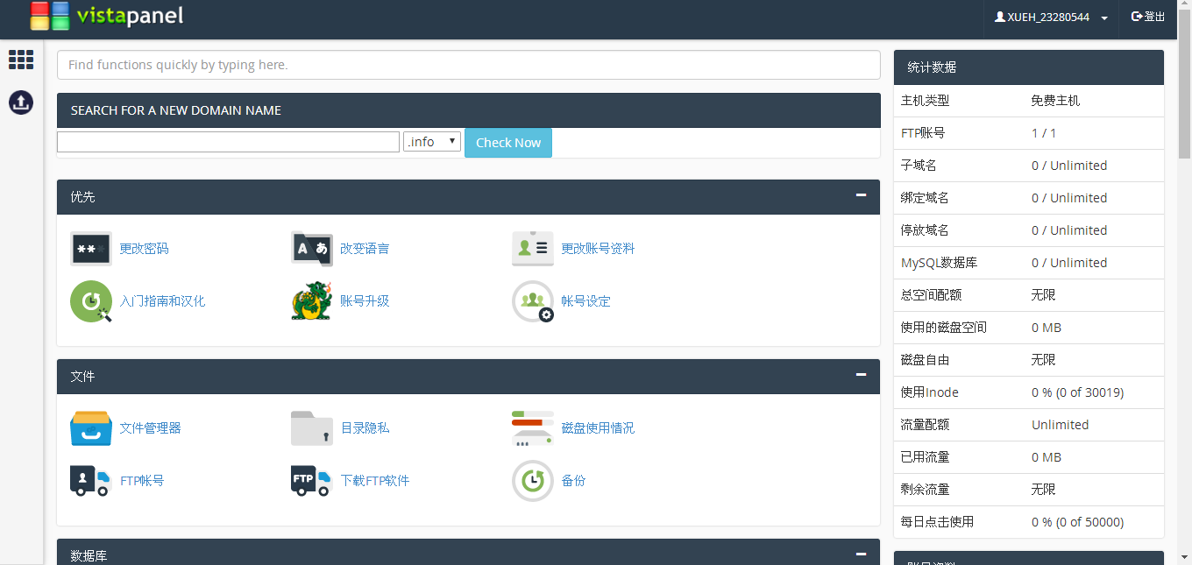Click the Backup (备份) clock icon

(533, 481)
